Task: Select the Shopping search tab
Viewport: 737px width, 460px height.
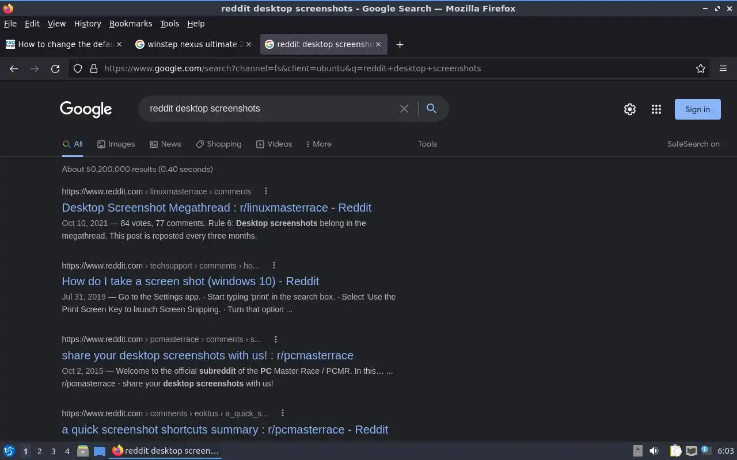Action: pyautogui.click(x=218, y=144)
